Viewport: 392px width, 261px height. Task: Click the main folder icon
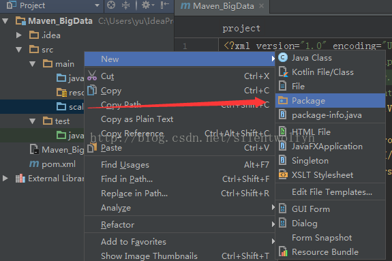(48, 63)
